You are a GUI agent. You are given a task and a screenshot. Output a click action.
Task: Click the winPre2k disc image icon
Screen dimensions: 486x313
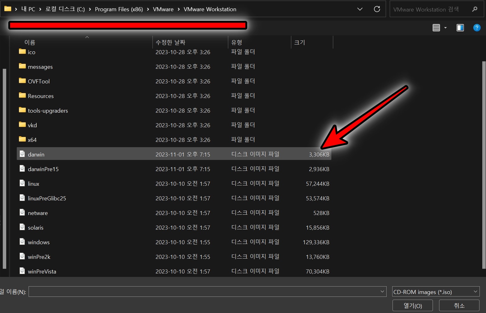[x=22, y=256]
